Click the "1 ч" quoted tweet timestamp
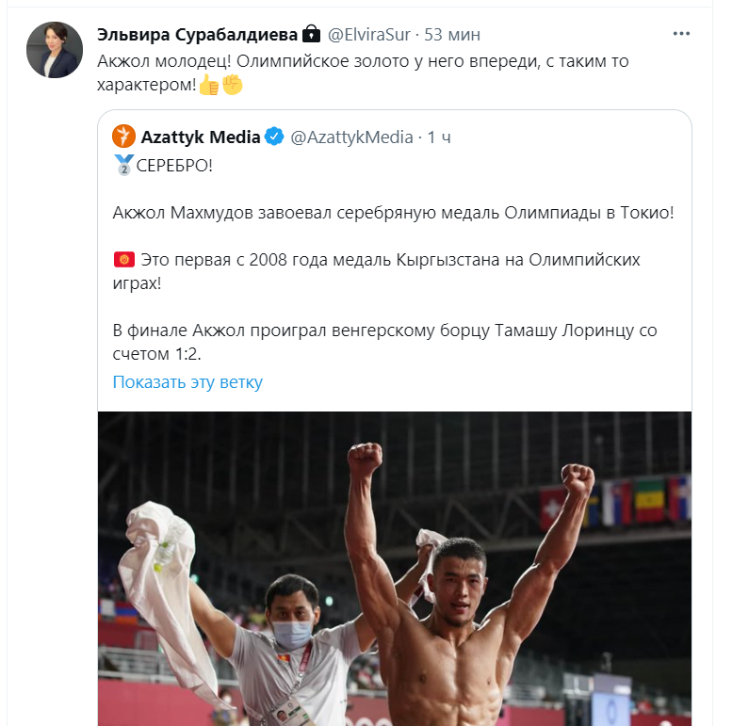 point(439,137)
